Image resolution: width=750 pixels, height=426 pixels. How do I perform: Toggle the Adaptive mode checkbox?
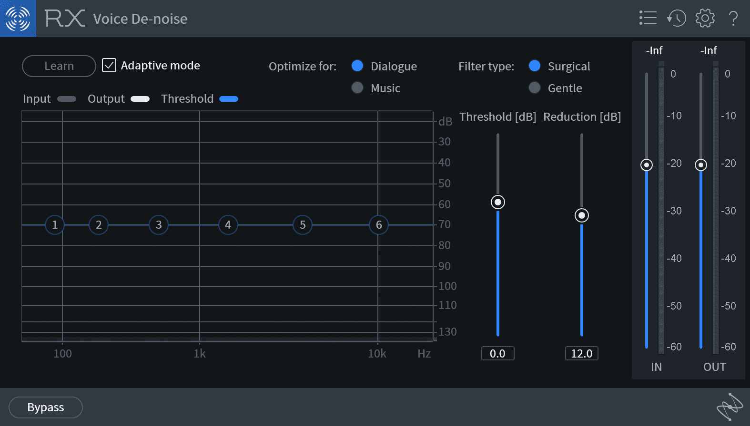coord(109,65)
